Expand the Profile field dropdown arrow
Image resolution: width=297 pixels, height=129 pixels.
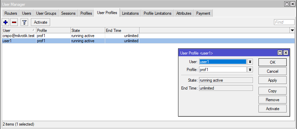point(250,70)
